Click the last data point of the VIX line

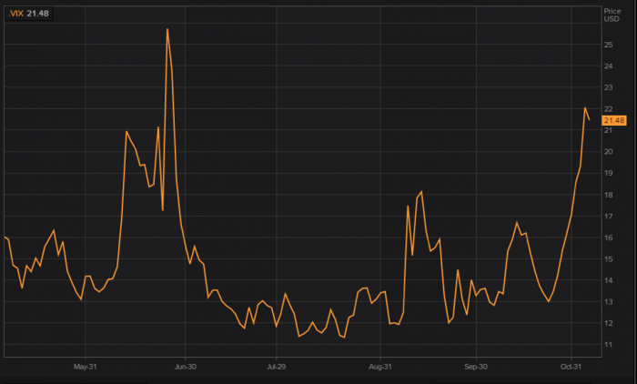590,119
